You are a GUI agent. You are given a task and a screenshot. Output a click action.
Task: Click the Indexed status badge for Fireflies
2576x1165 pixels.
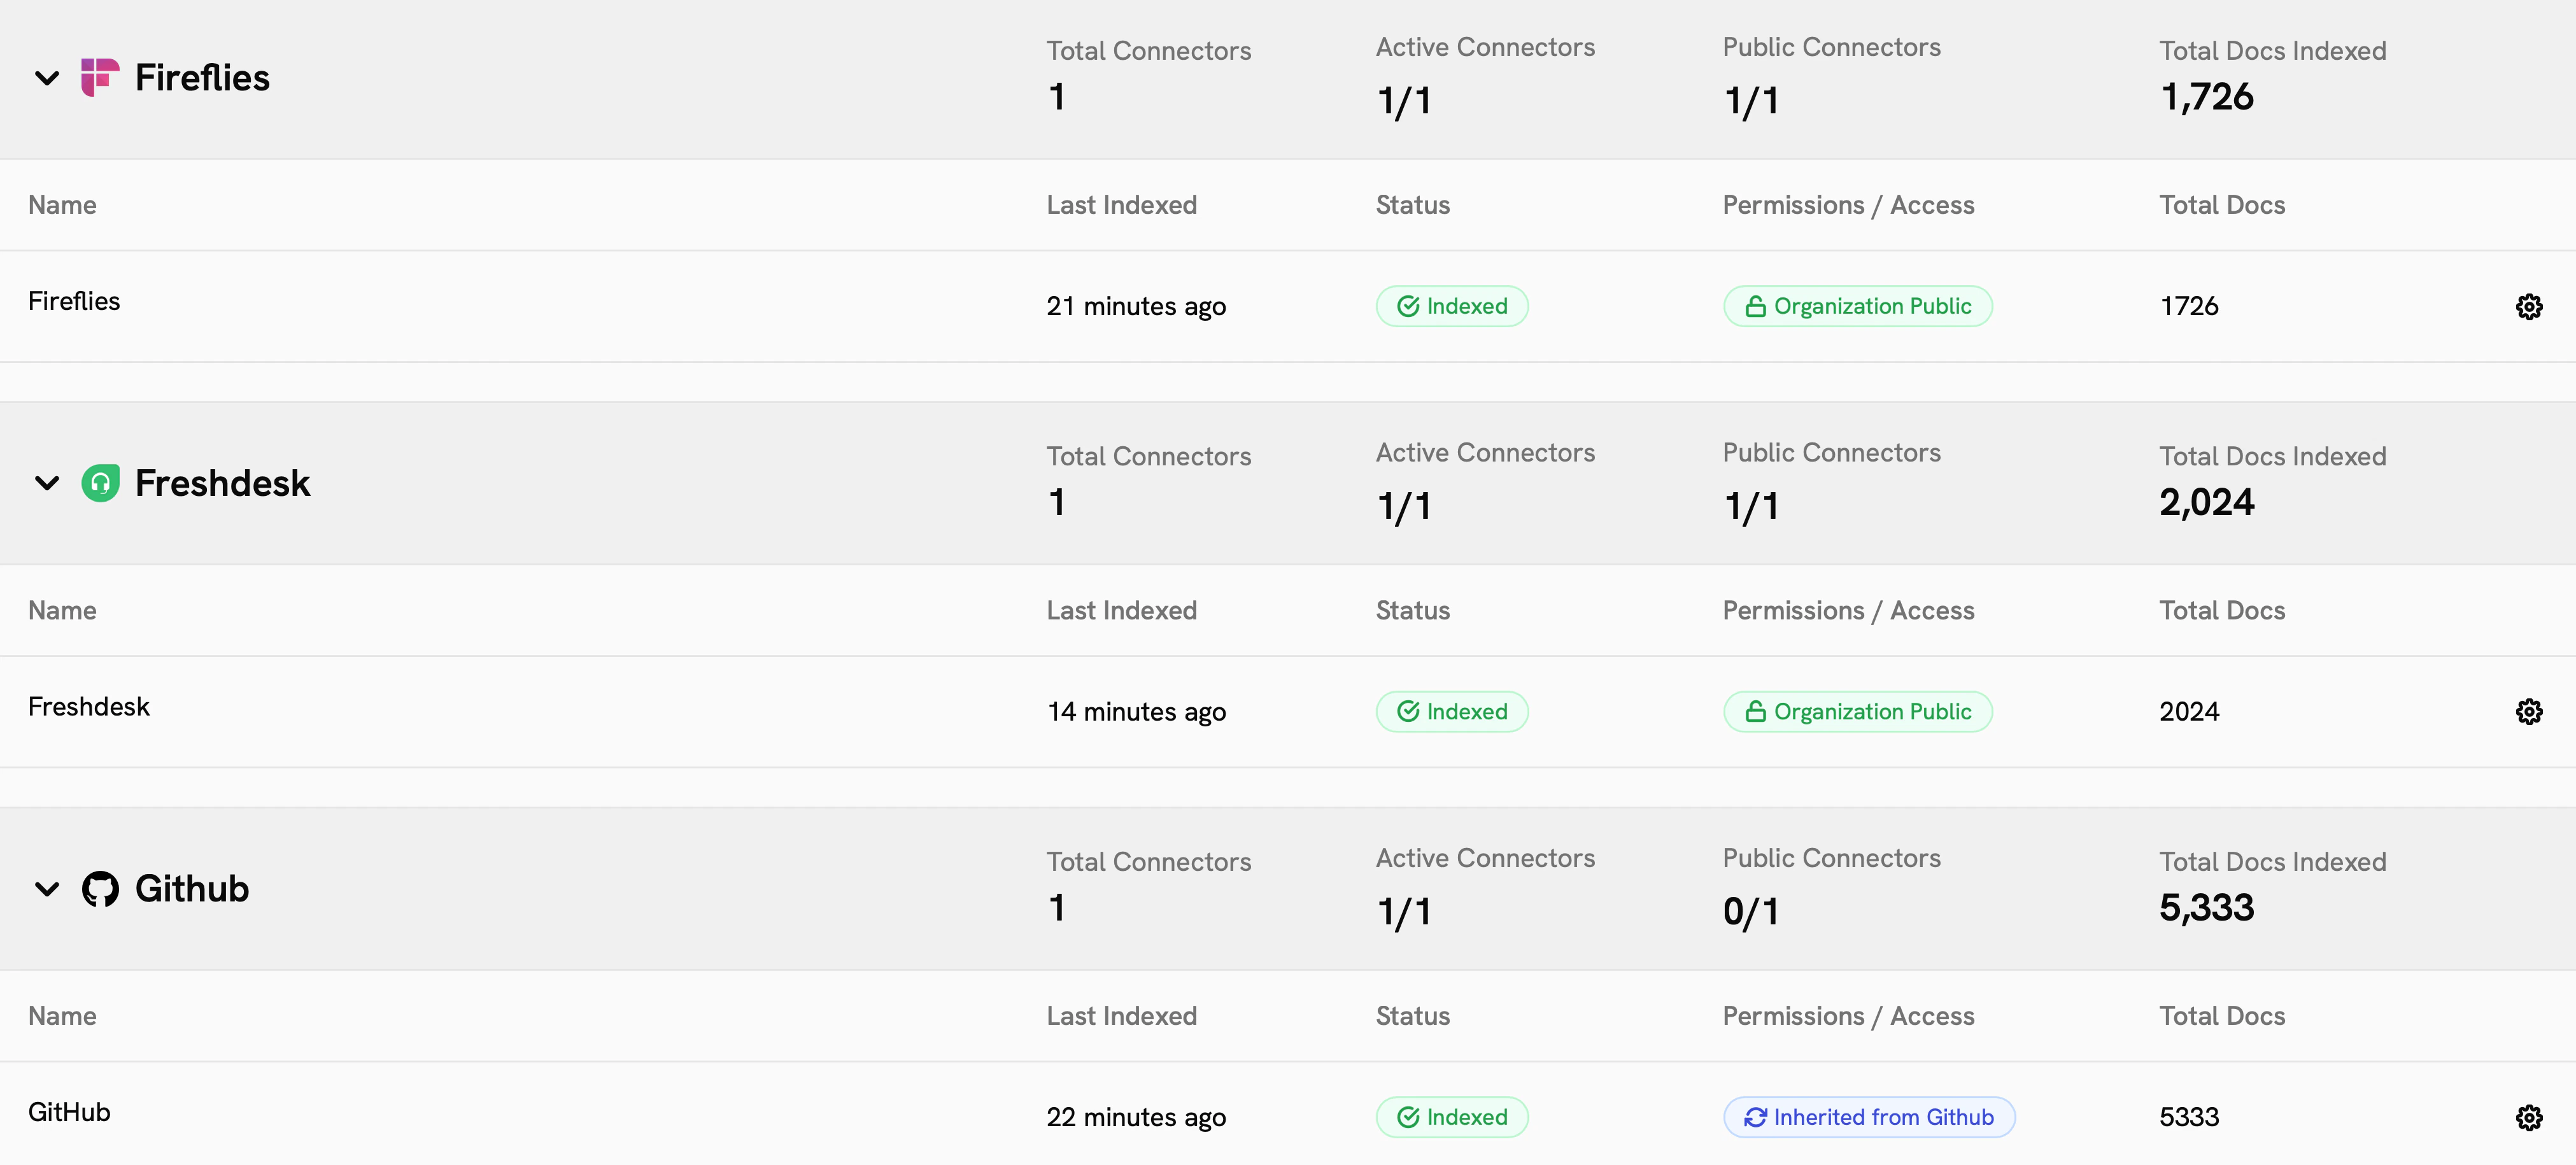1452,306
